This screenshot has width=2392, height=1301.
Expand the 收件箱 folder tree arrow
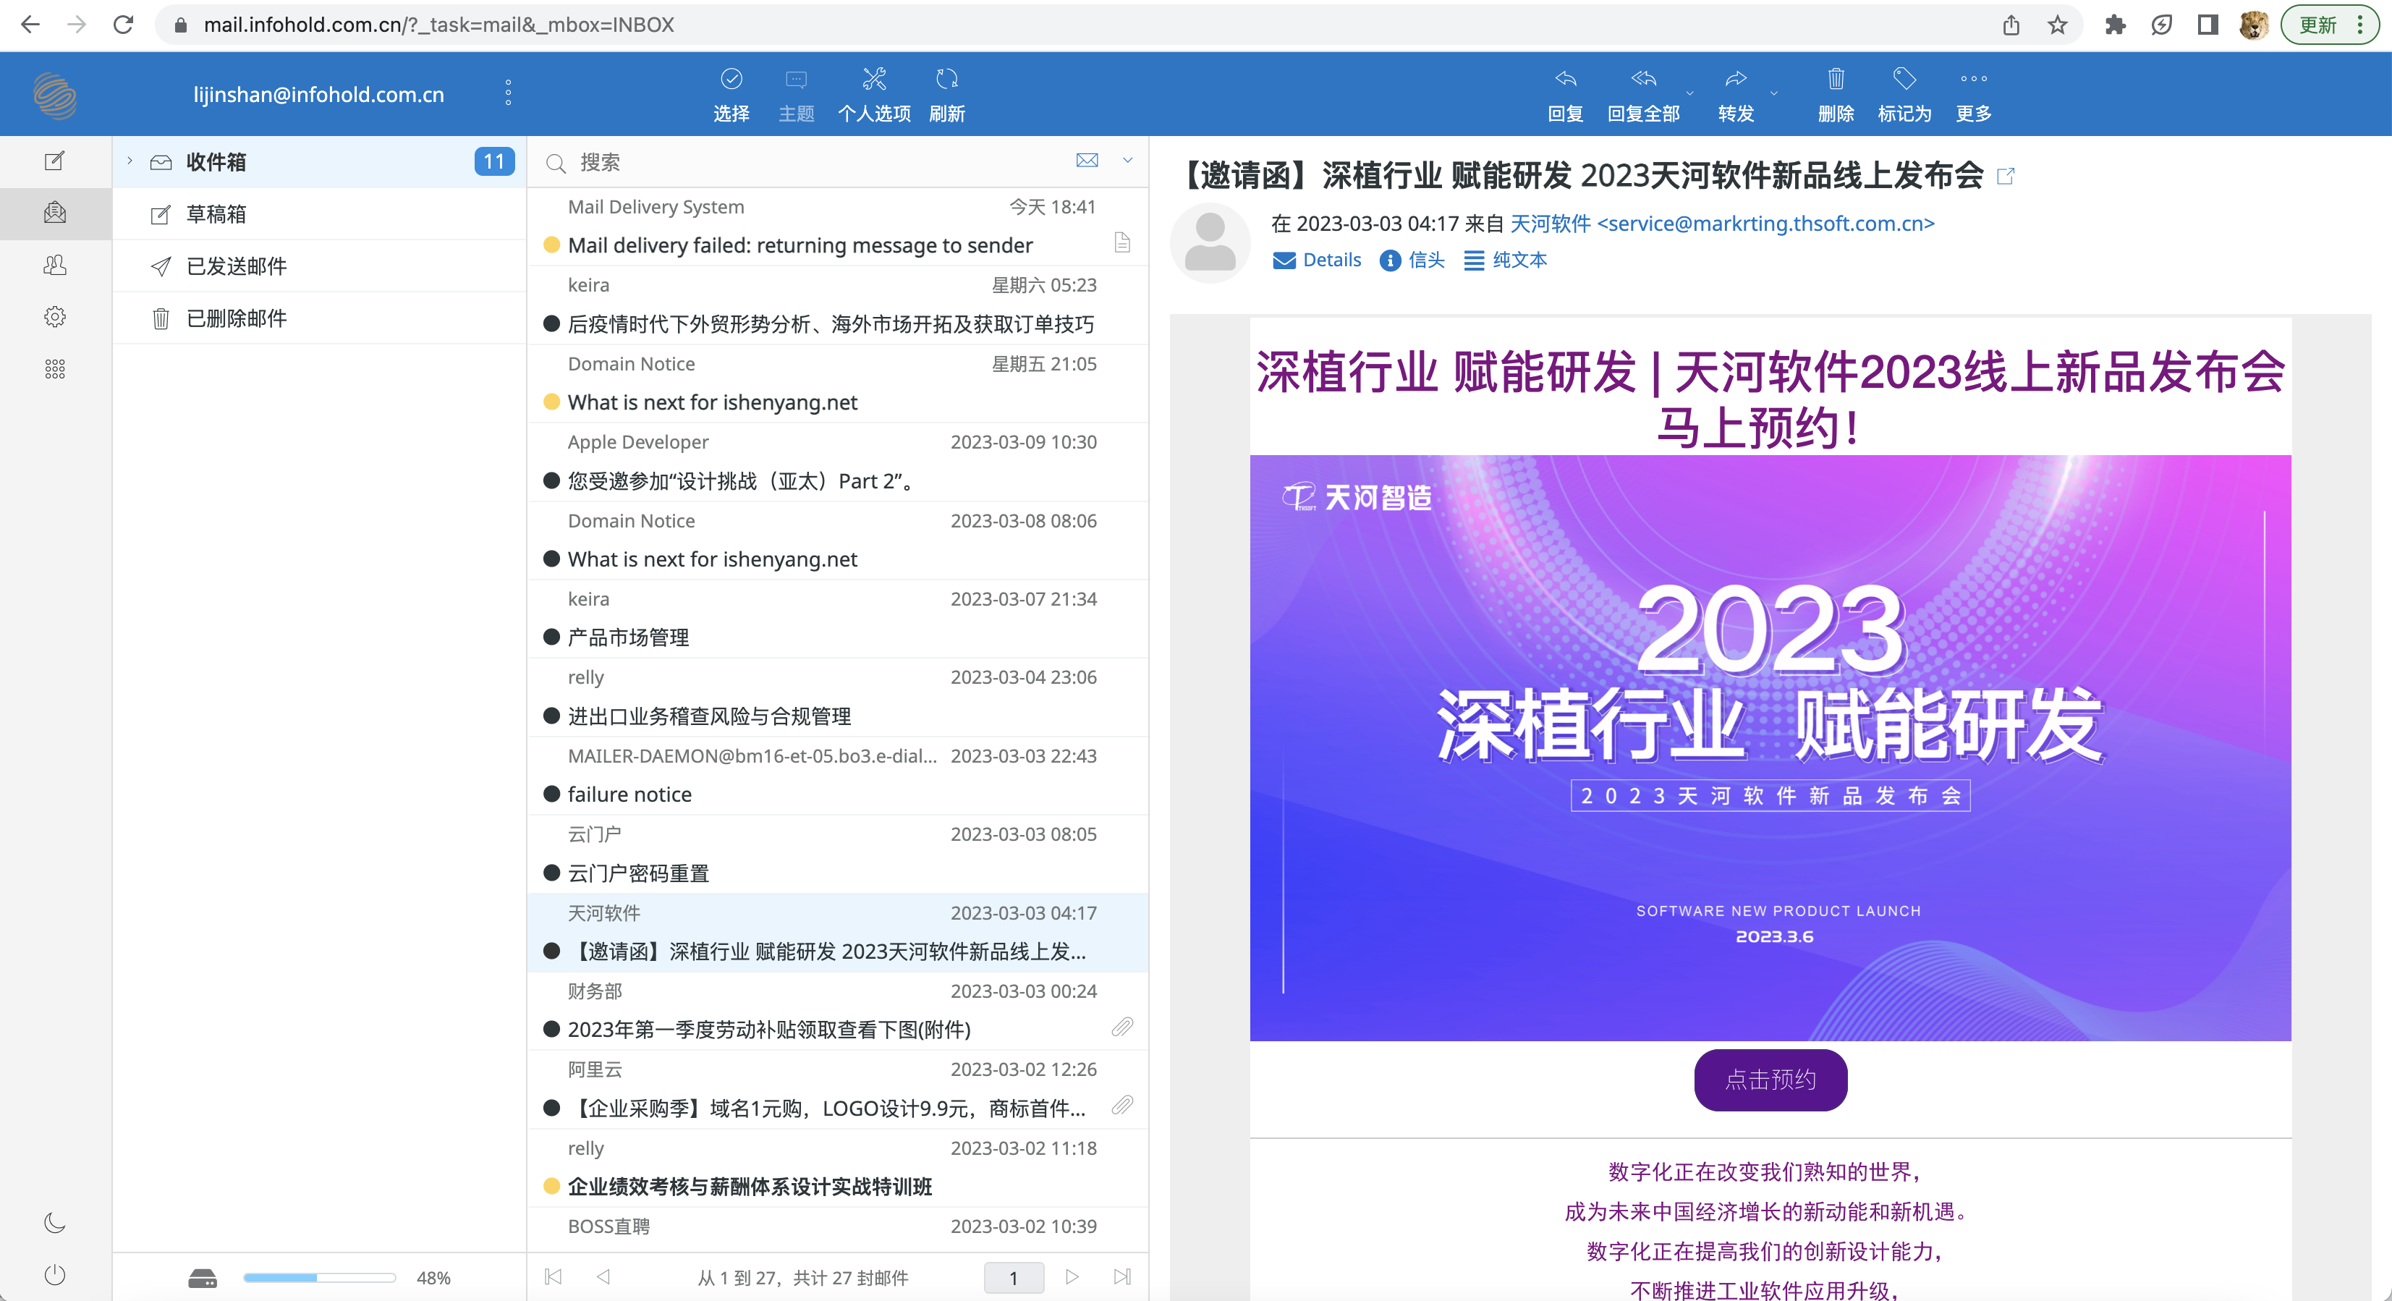[129, 161]
